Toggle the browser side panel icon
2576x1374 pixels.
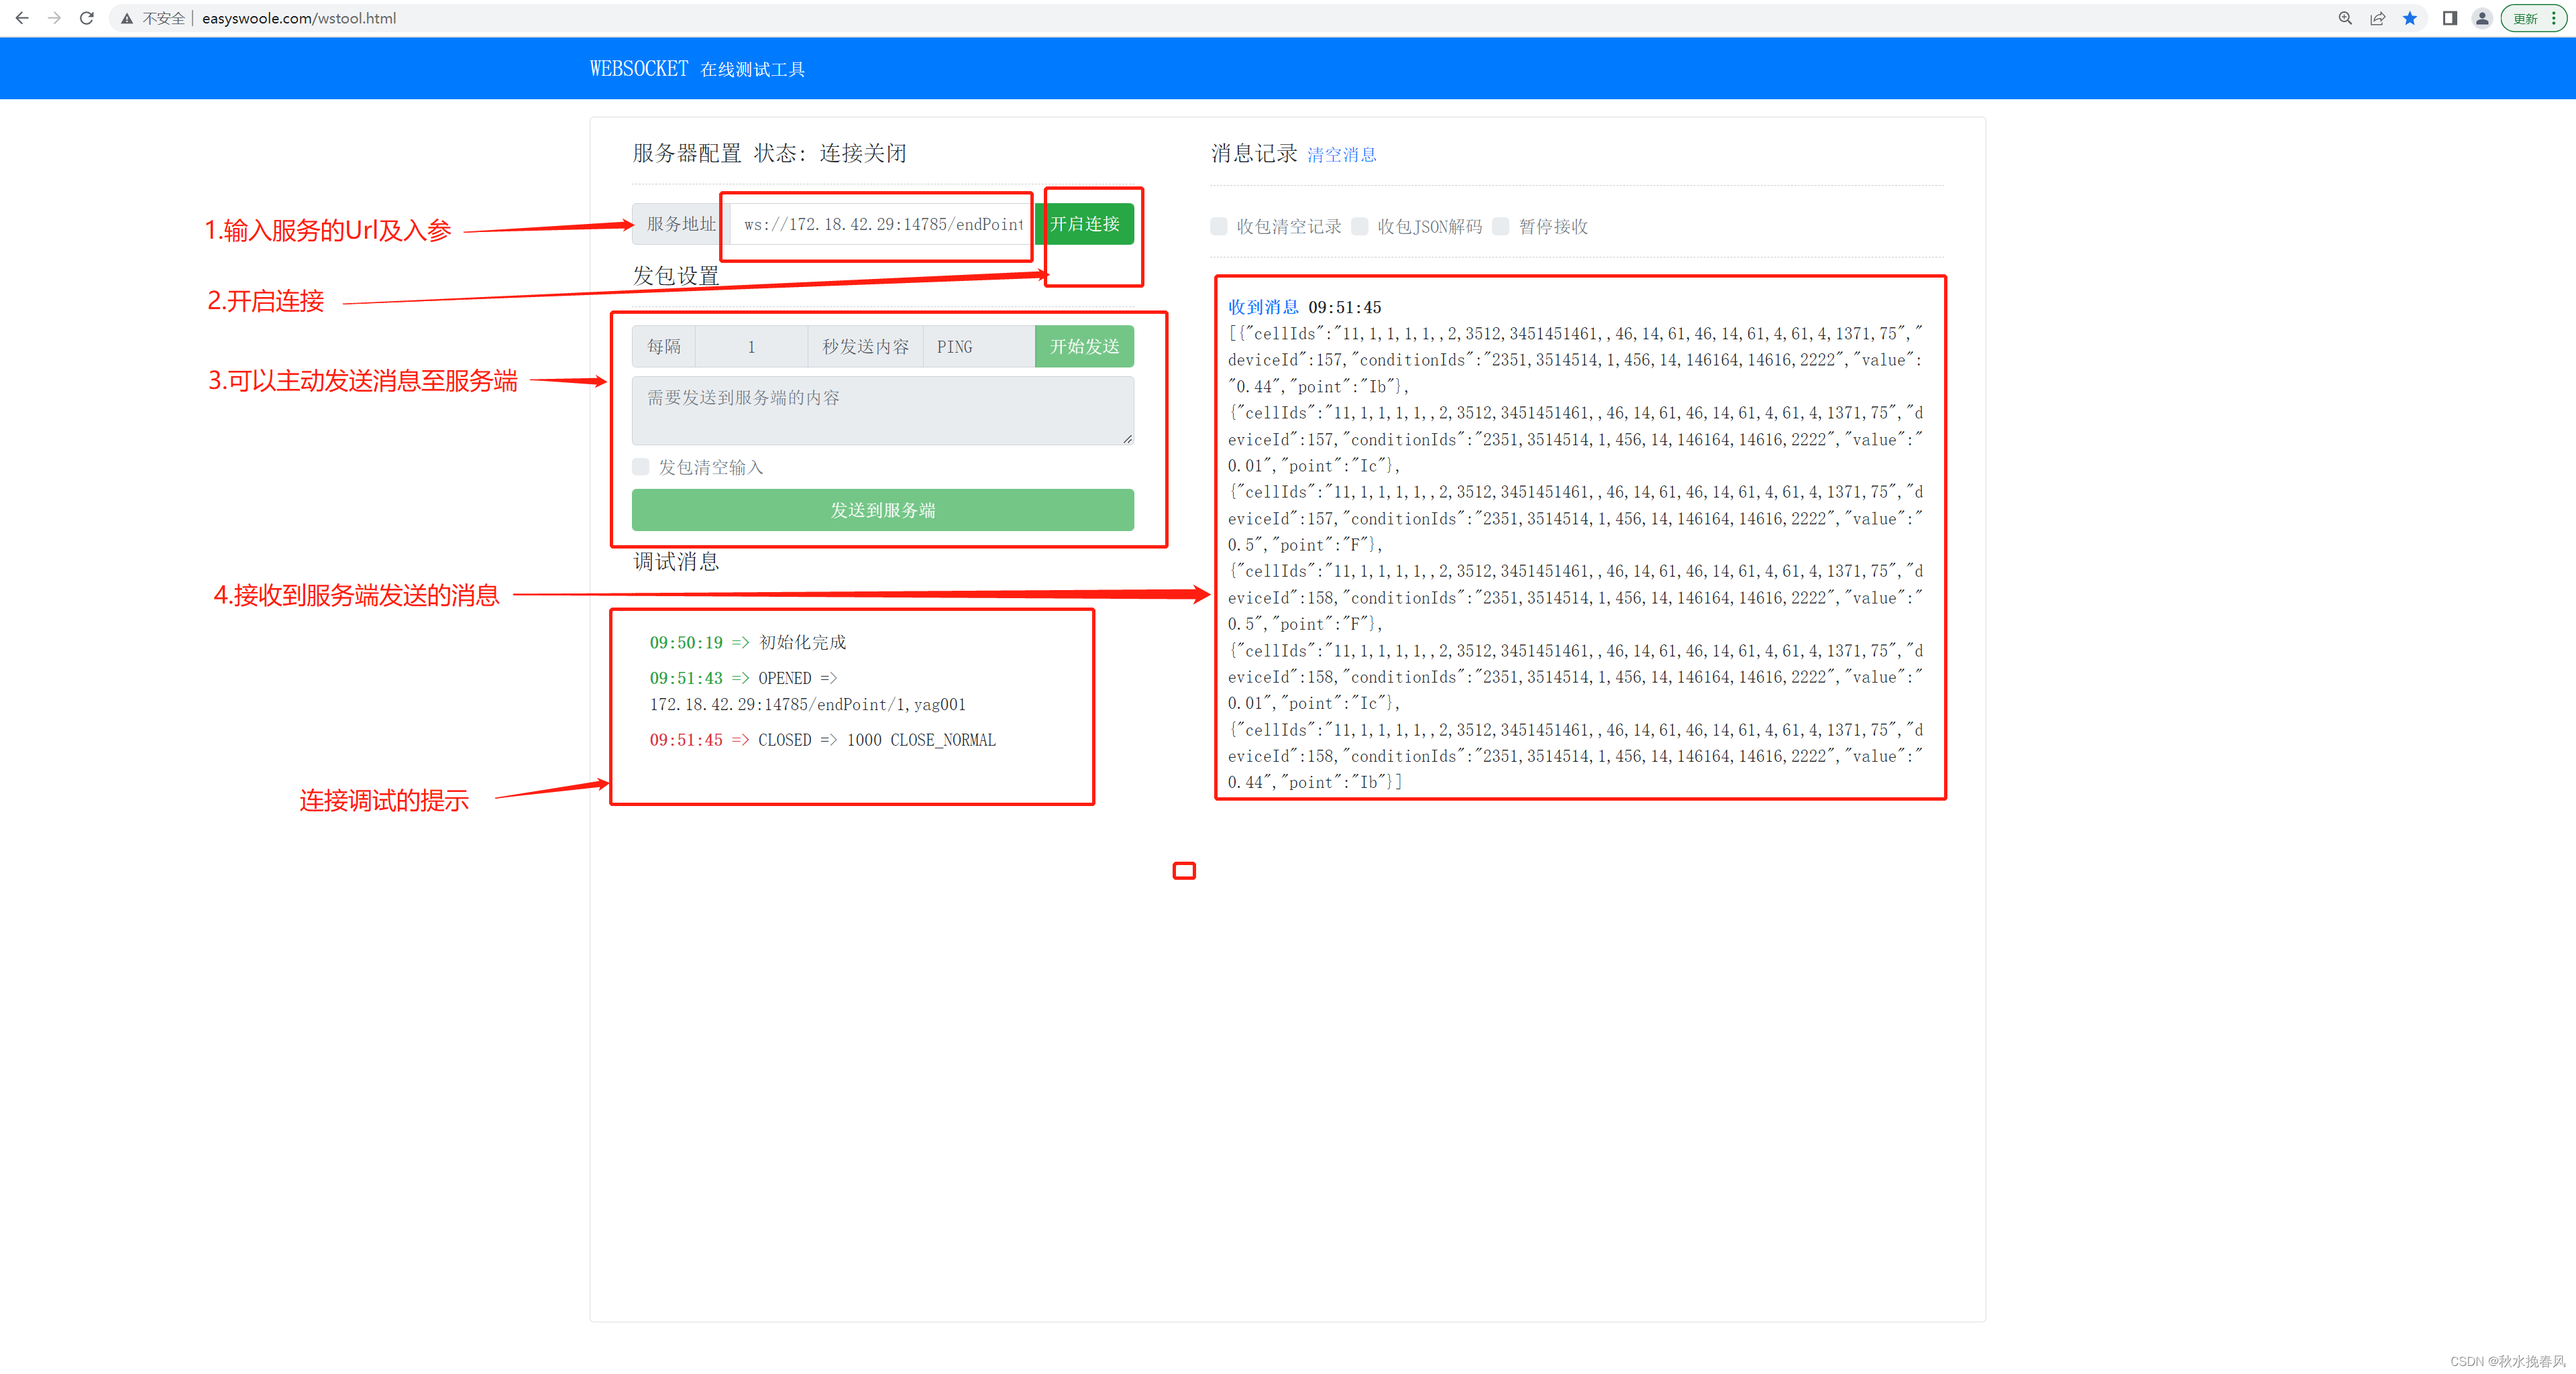click(2450, 18)
